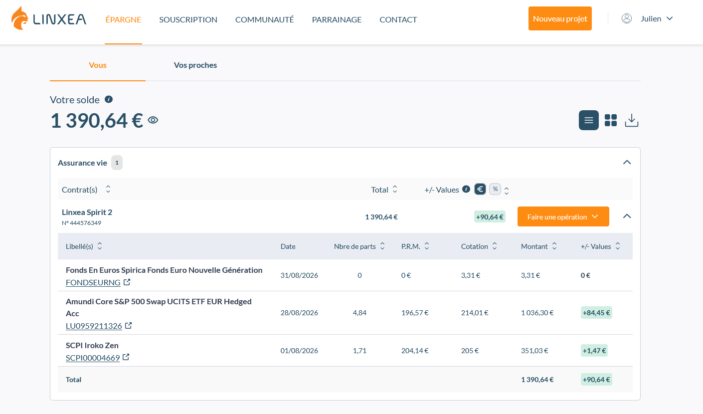Viewport: 703px width, 414px height.
Task: Show info tooltip next to Votre solde
Action: point(109,99)
